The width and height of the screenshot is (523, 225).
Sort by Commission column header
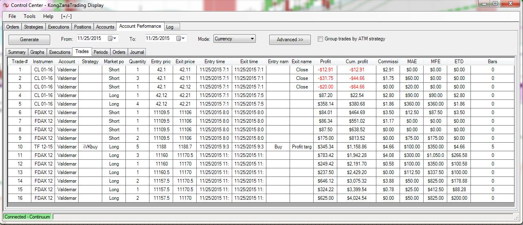point(388,62)
